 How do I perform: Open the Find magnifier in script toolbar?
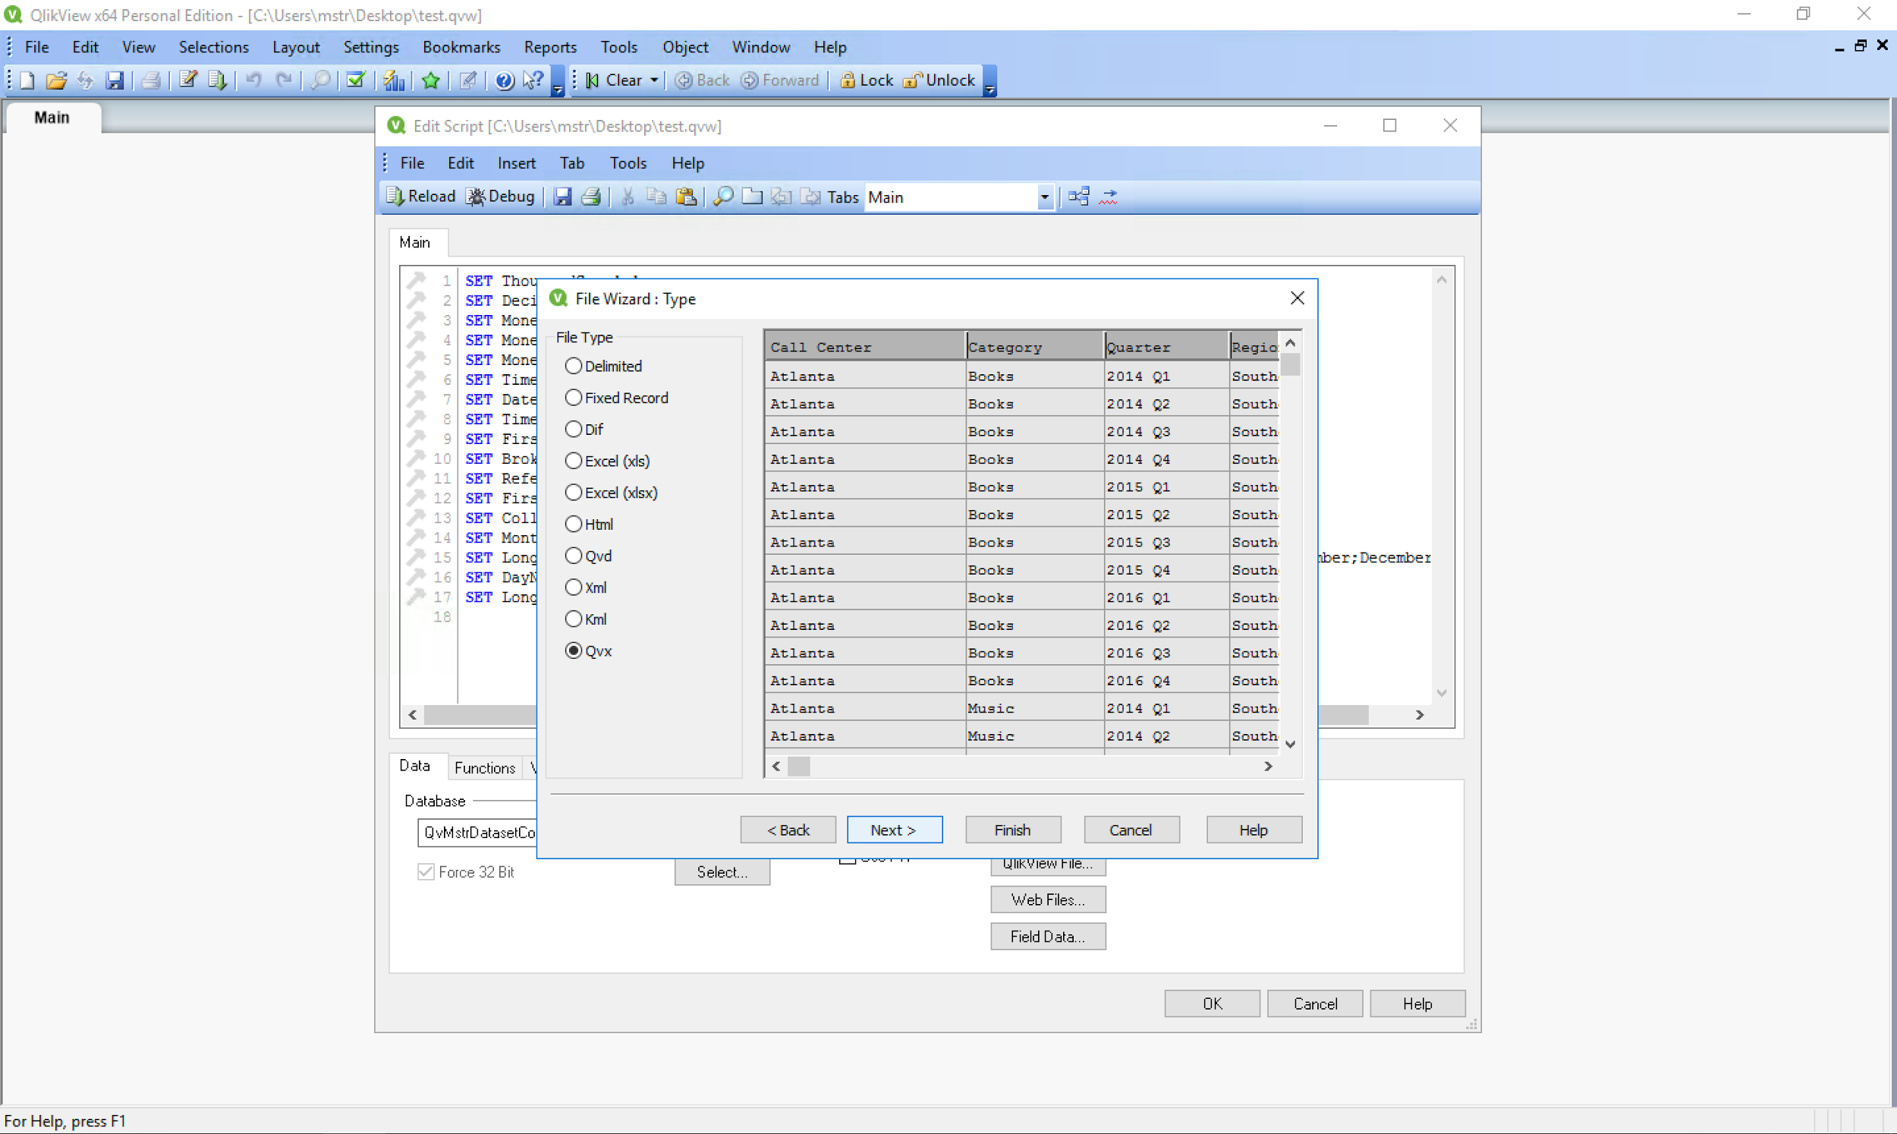pos(722,197)
